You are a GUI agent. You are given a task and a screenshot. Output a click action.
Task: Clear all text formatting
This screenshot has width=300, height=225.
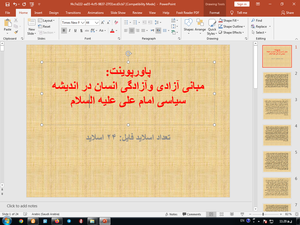[x=116, y=23]
